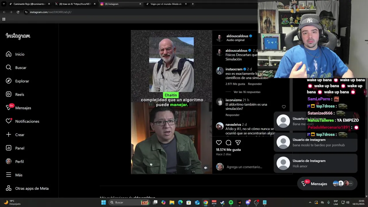Screen dimensions: 368x207
Task: Open Steam from the taskbar
Action: point(222,202)
